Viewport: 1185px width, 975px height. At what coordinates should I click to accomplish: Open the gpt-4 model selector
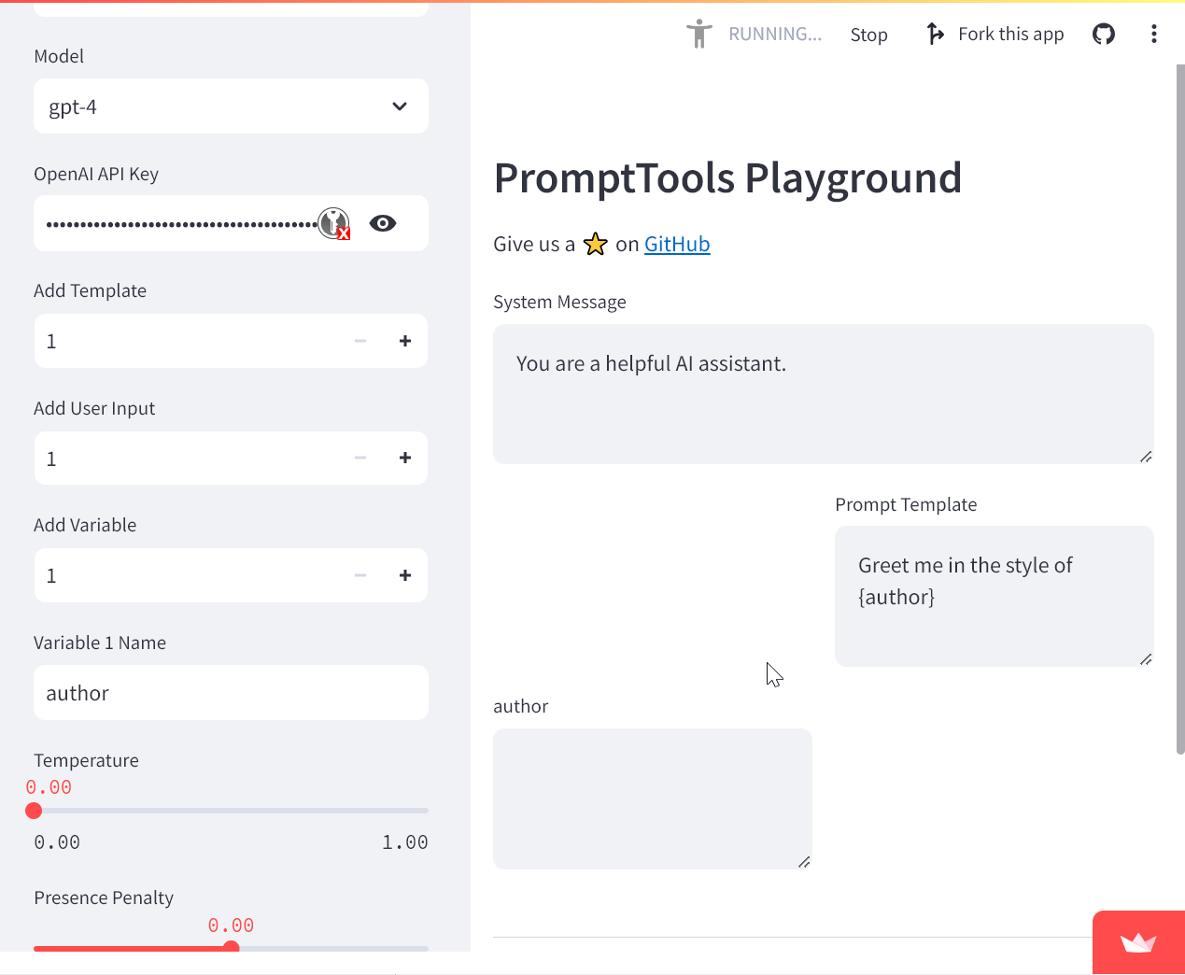point(231,106)
